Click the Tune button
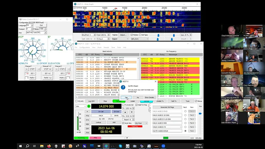 (187, 101)
